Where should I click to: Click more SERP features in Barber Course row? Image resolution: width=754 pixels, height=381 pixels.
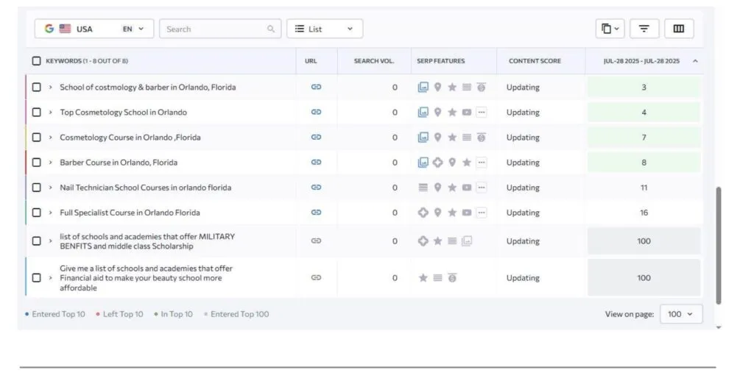[x=482, y=163]
